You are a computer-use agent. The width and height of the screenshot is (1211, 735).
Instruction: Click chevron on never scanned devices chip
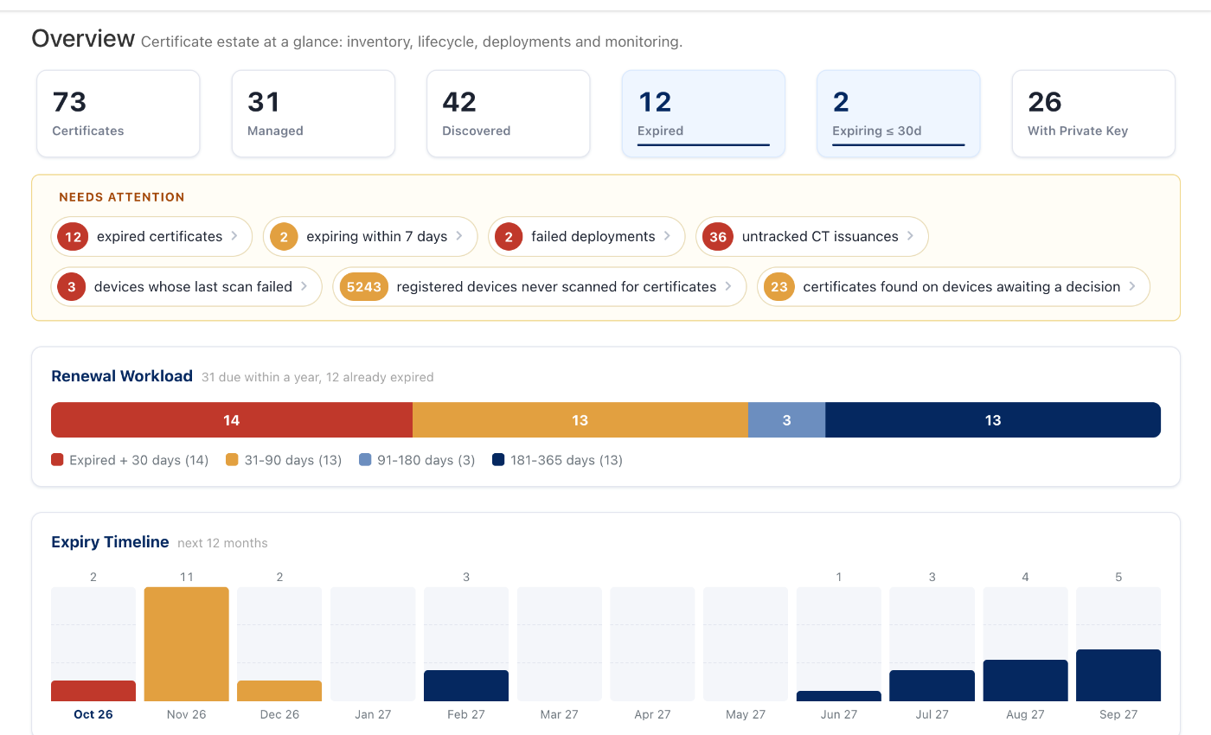pos(728,286)
